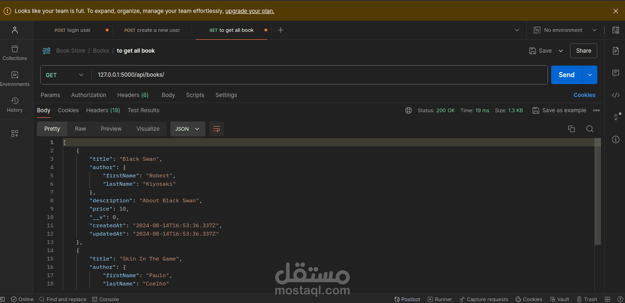The width and height of the screenshot is (625, 303).
Task: Add a new request tab with plus icon
Action: coord(281,30)
